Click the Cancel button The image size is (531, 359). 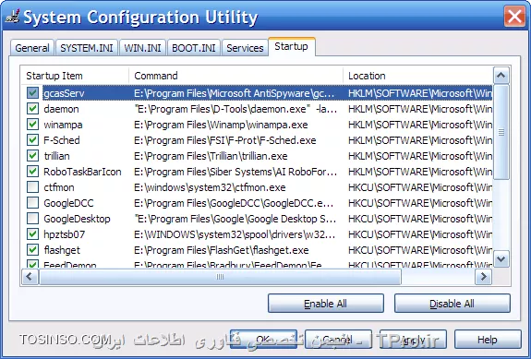point(338,340)
